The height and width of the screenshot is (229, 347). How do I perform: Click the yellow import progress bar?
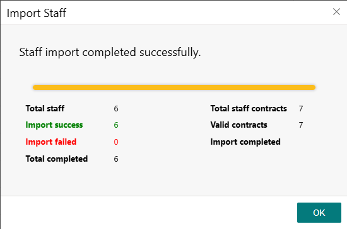174,87
